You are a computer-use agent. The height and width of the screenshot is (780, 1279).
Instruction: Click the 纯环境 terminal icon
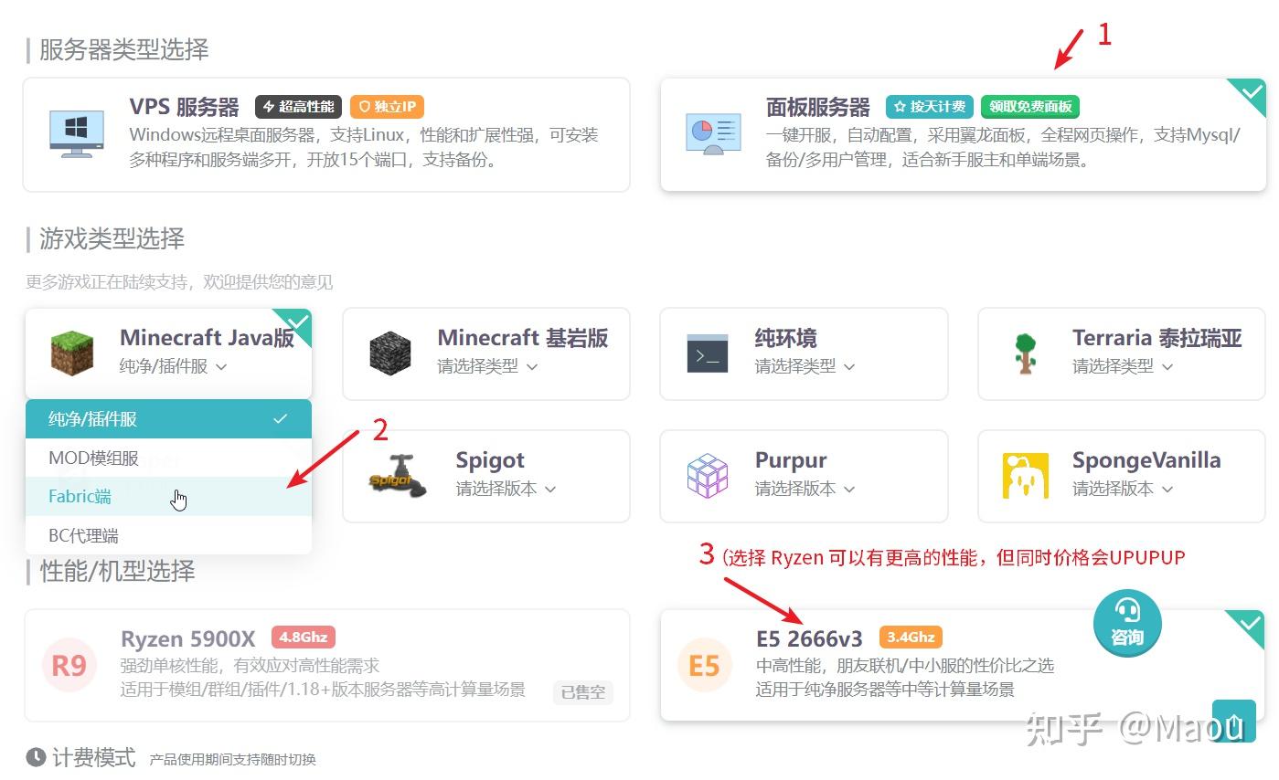[706, 354]
